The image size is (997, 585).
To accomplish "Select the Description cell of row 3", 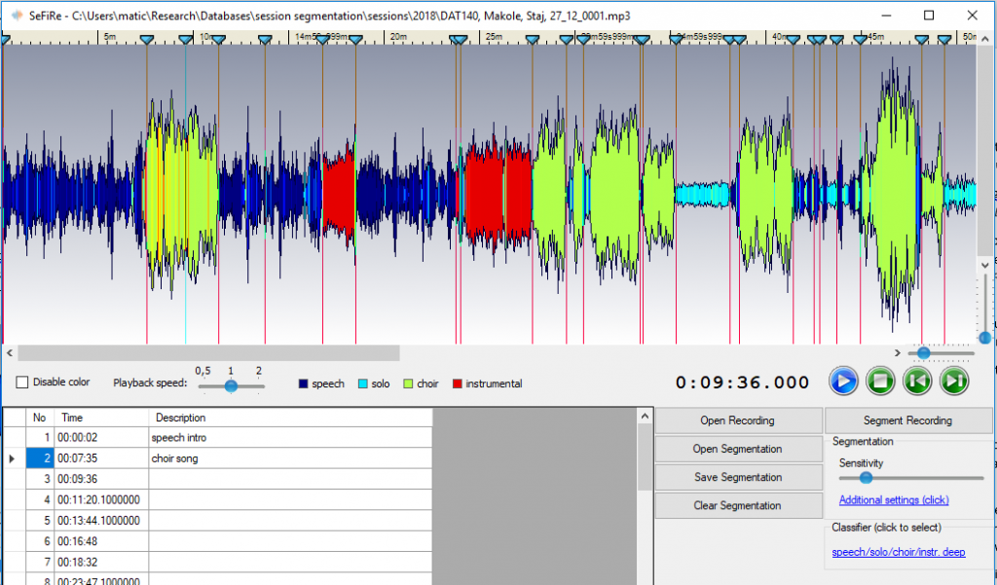I will [290, 479].
